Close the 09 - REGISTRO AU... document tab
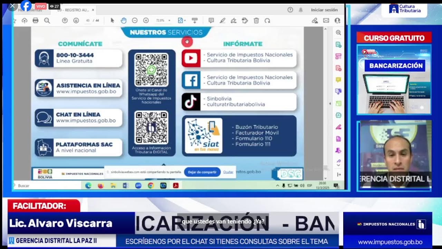This screenshot has height=249, width=442. (x=93, y=10)
